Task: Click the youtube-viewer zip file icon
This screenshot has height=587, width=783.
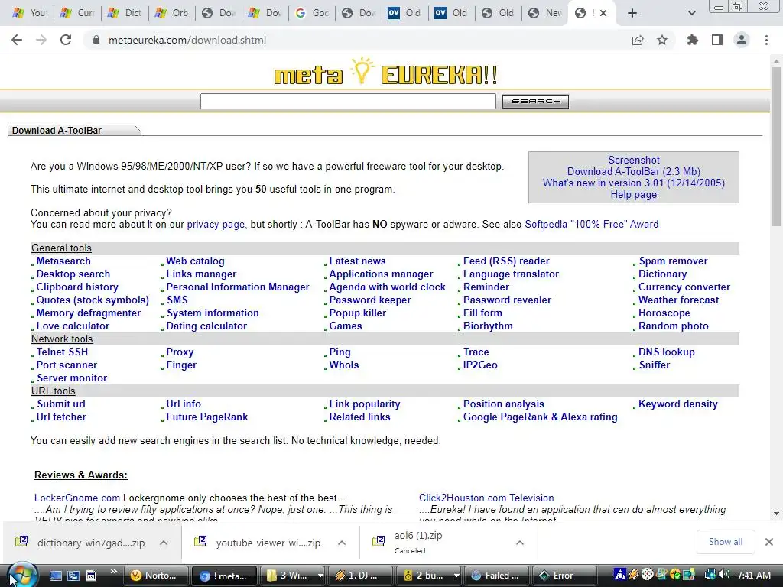Action: click(200, 542)
